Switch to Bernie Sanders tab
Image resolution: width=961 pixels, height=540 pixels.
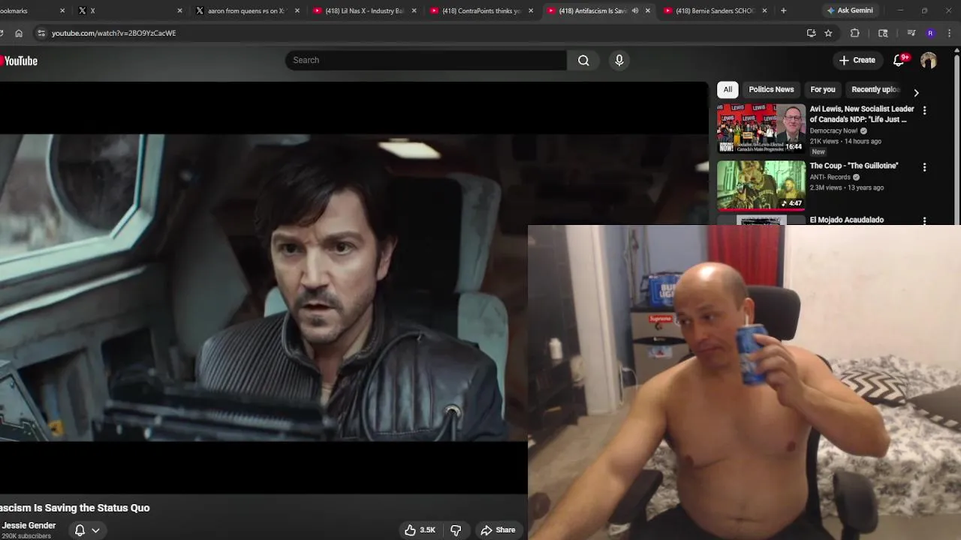click(x=715, y=10)
